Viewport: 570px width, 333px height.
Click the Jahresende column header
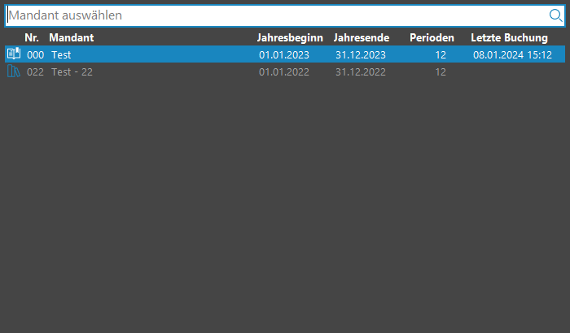361,37
